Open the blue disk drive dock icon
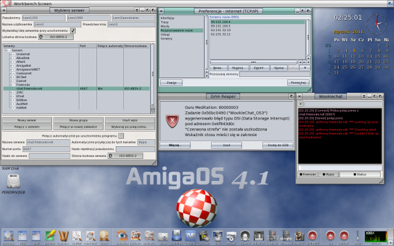Viewport: 394px width, 246px height. [177, 236]
